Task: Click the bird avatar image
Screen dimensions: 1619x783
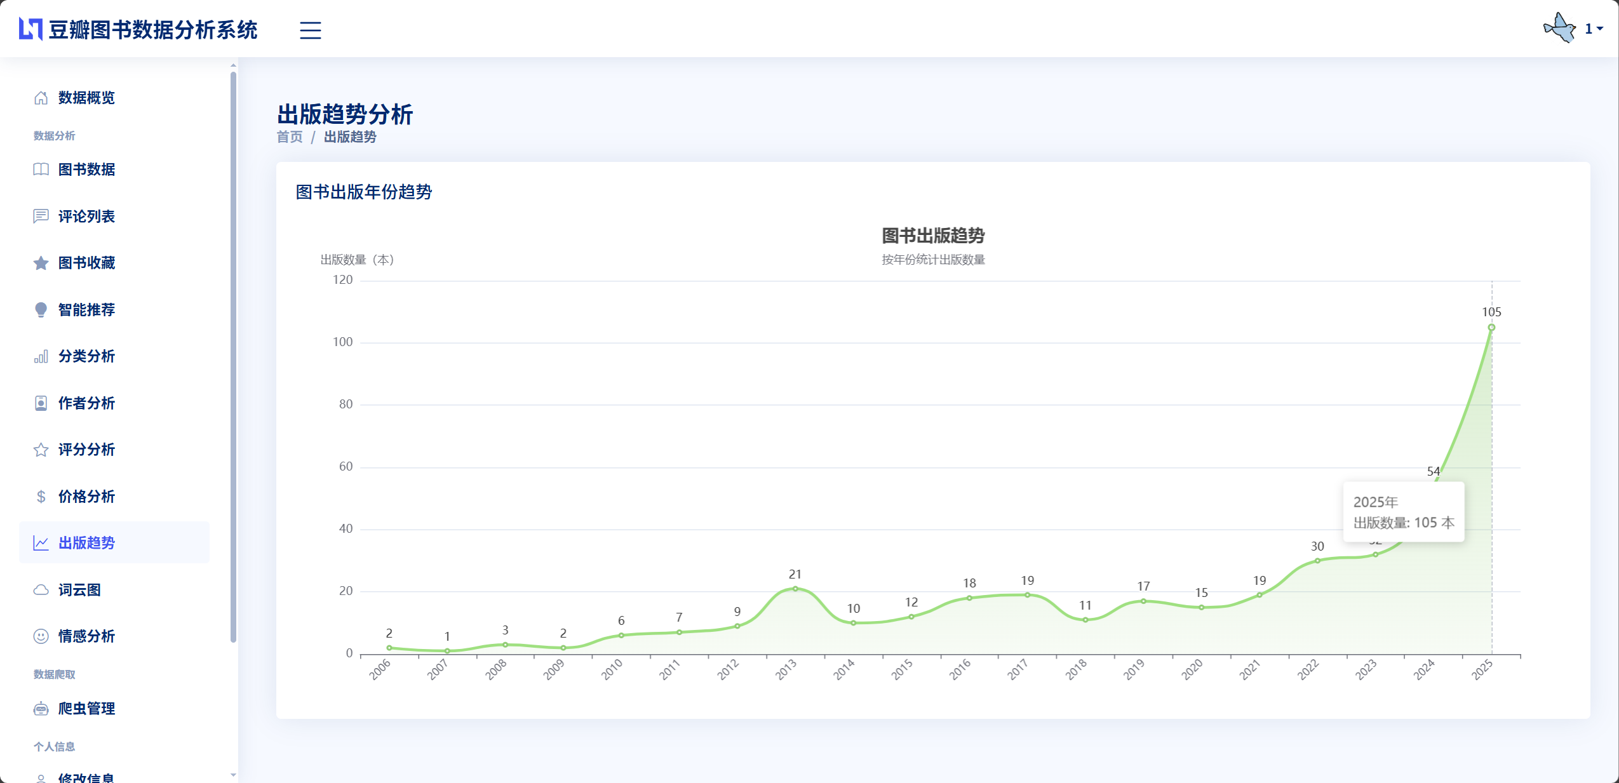Action: click(x=1559, y=28)
